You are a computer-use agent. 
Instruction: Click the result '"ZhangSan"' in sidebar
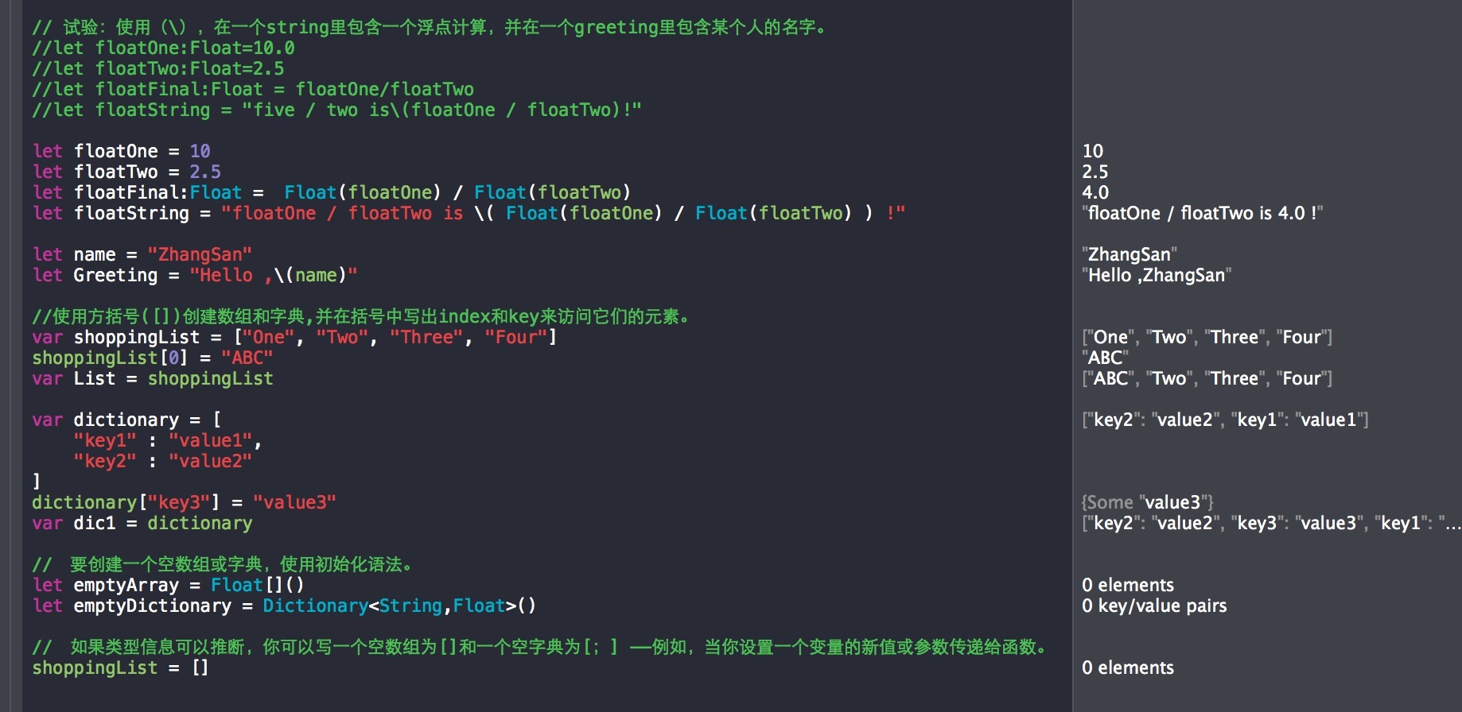[1130, 254]
